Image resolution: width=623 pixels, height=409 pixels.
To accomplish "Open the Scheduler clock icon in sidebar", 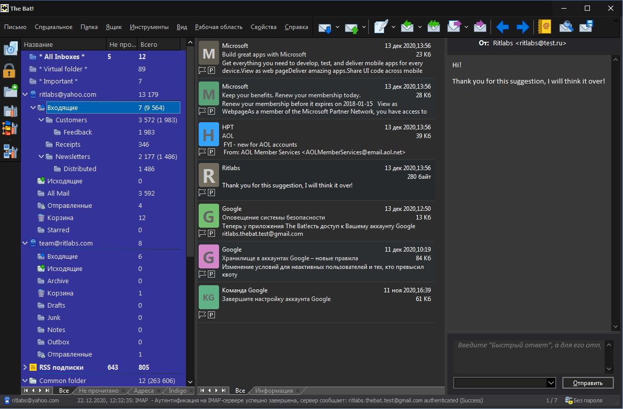I will (x=10, y=49).
